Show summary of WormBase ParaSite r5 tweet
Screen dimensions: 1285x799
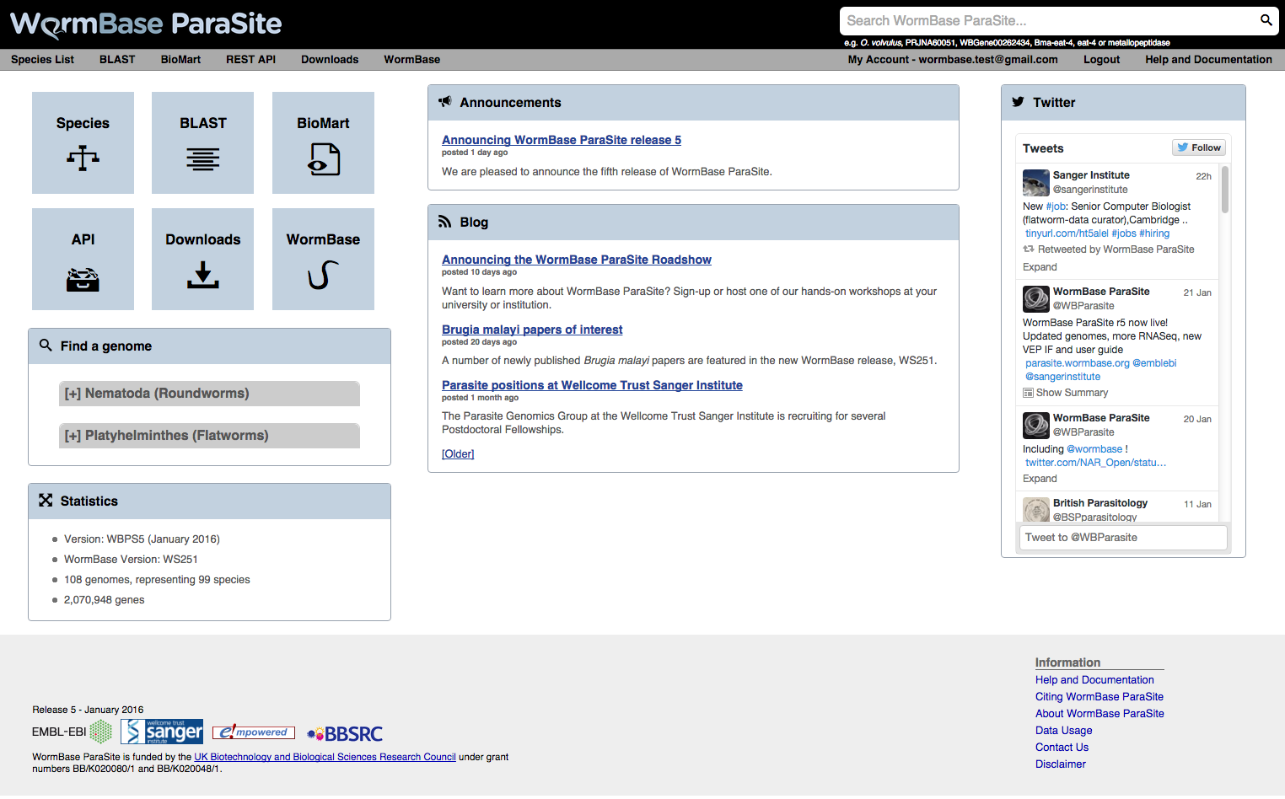point(1071,393)
